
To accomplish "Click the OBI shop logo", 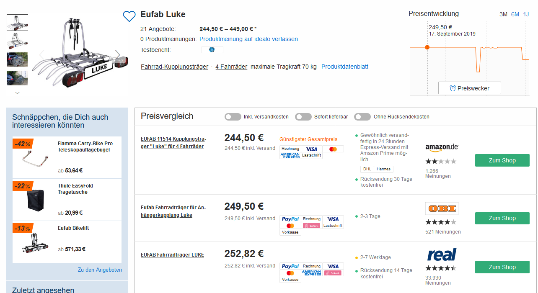I will [x=442, y=208].
